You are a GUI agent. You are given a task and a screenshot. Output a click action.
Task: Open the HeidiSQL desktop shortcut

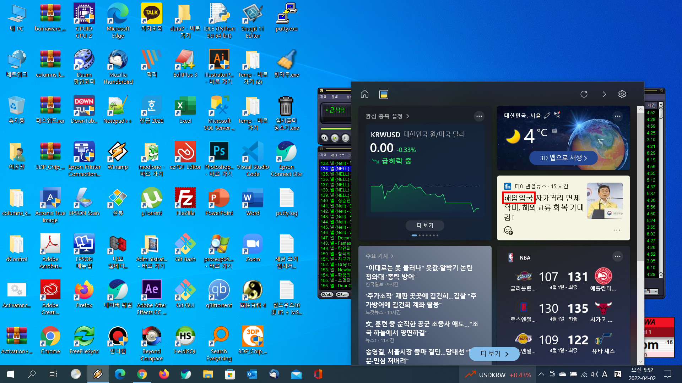(x=185, y=340)
